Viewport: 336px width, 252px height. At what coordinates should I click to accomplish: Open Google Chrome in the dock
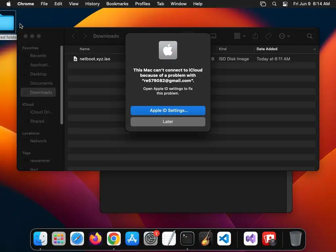(x=114, y=239)
